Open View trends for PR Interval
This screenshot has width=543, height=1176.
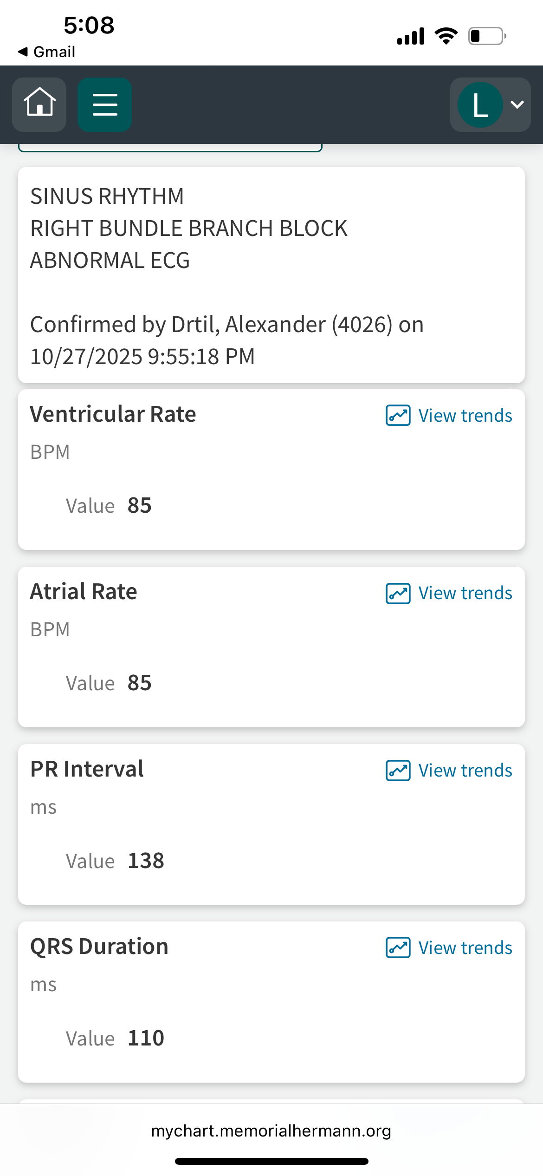pyautogui.click(x=465, y=771)
